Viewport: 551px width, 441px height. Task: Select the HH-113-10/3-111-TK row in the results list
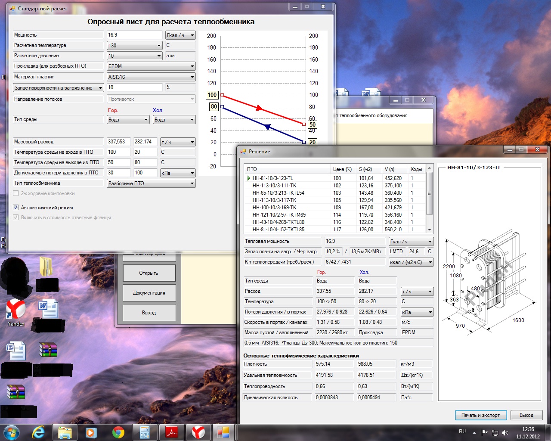point(274,186)
